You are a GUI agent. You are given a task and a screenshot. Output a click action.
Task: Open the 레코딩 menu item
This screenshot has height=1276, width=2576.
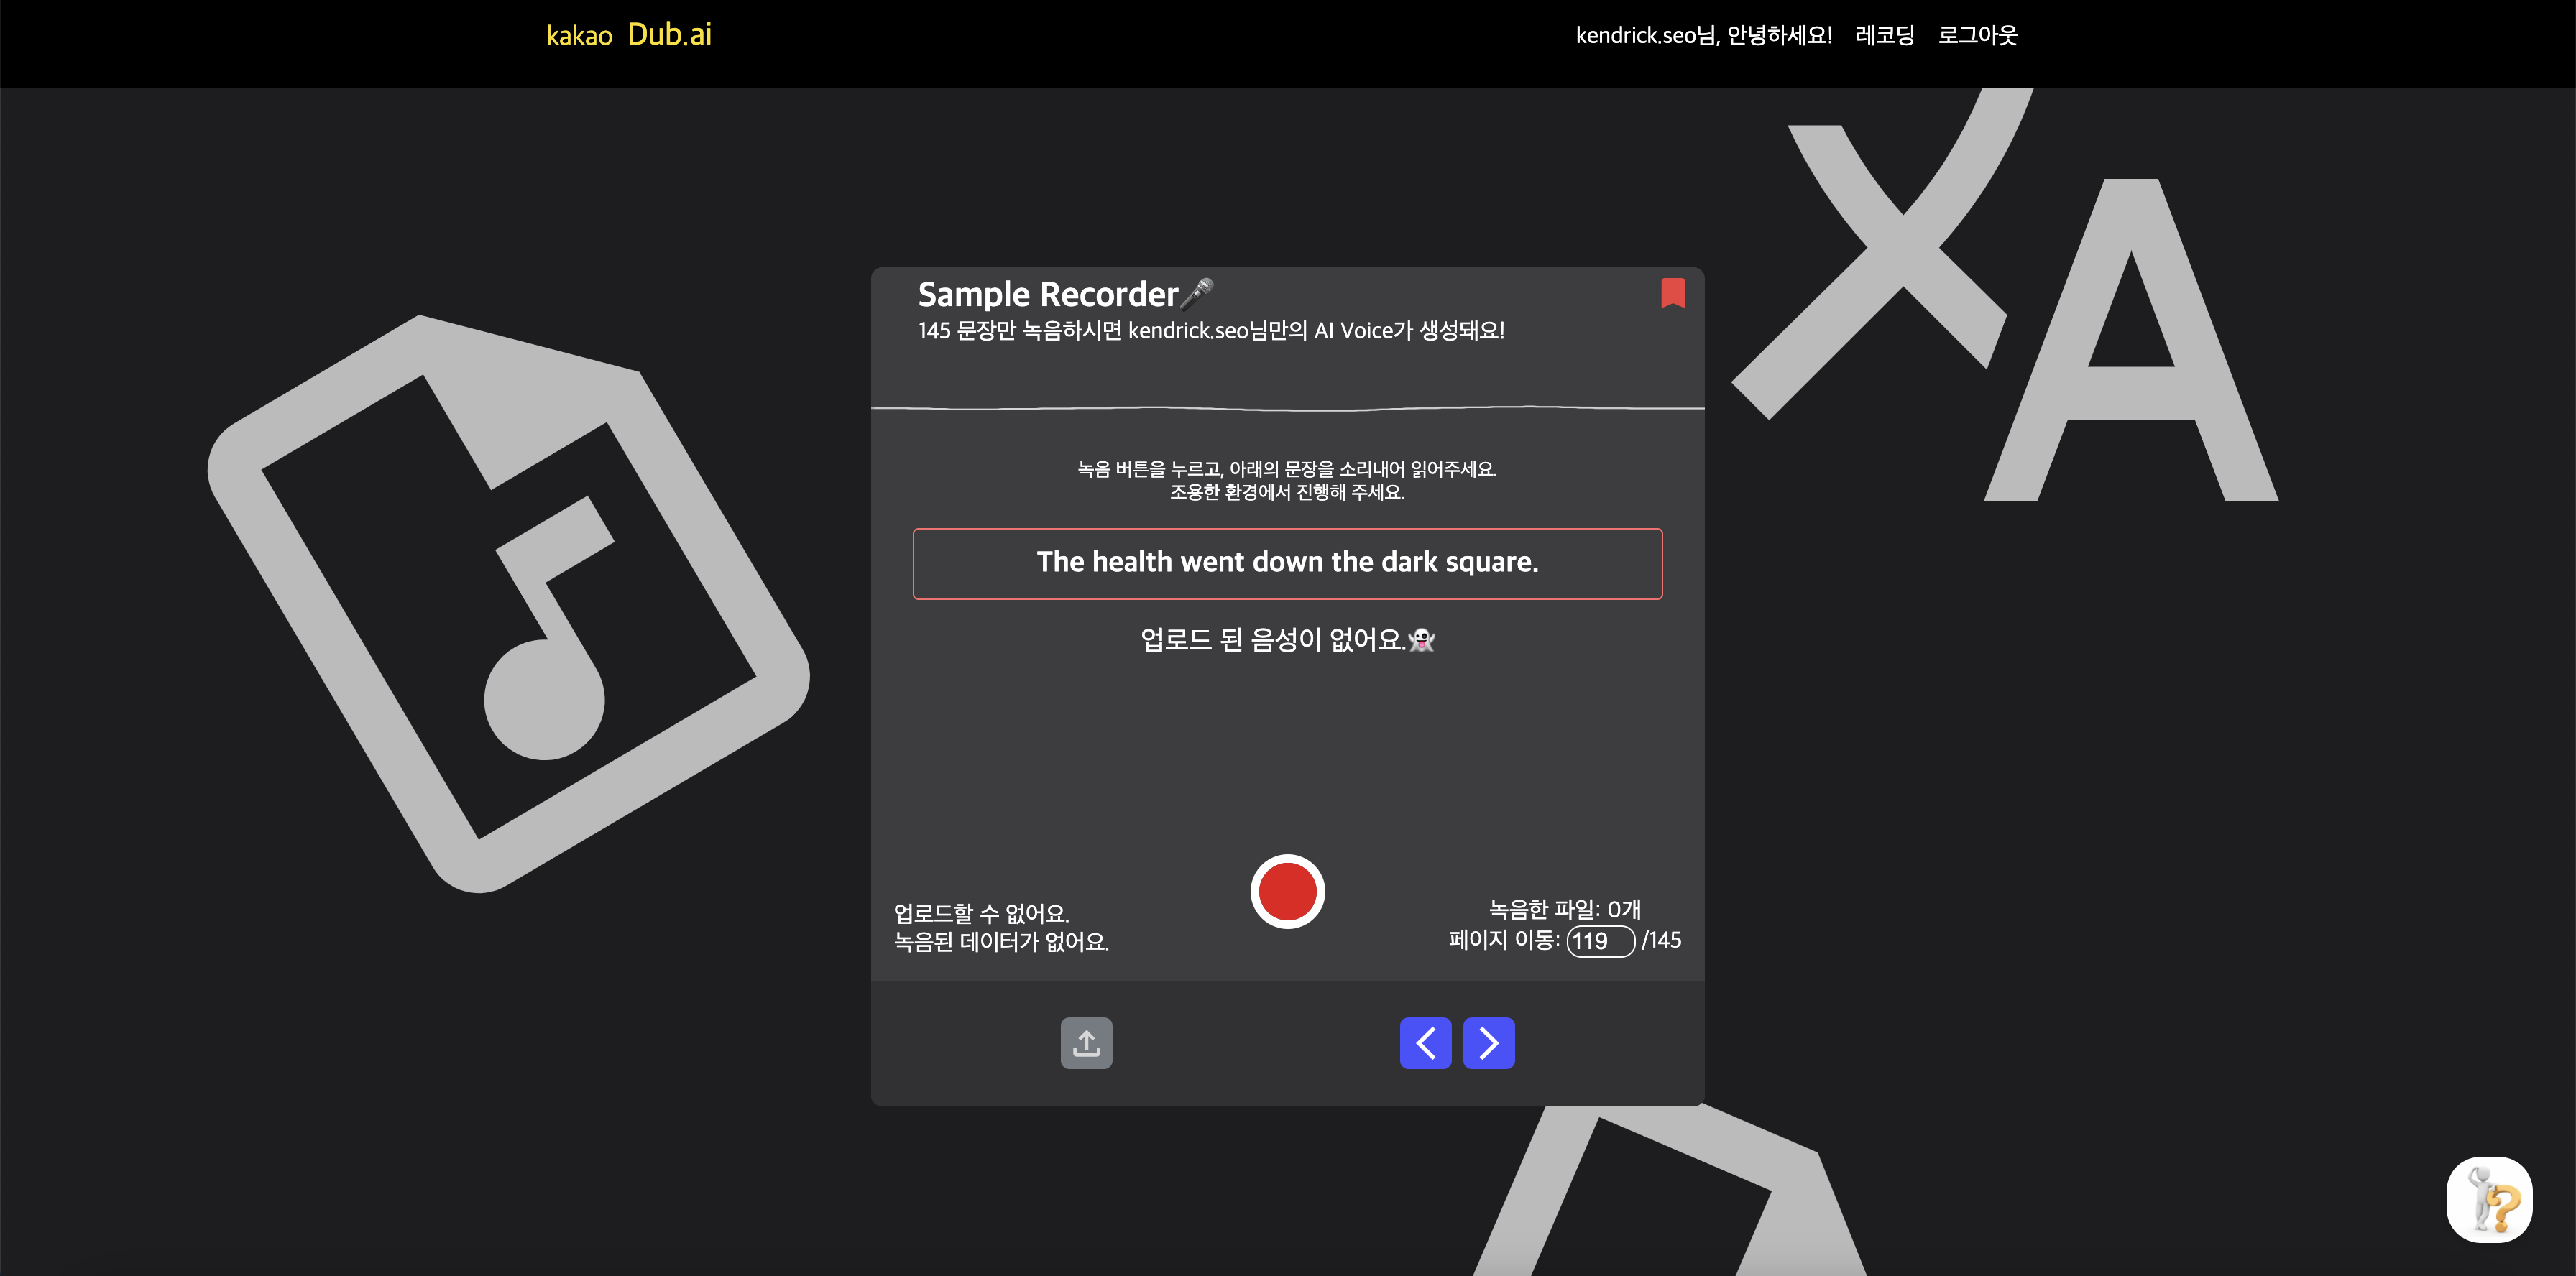[x=1884, y=35]
